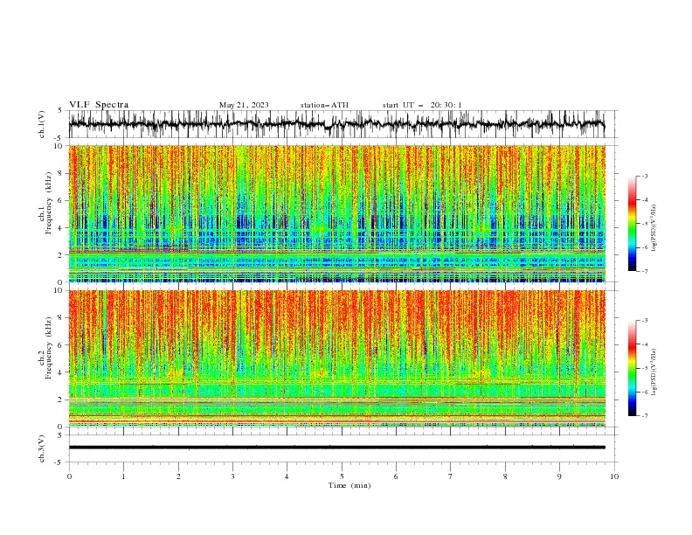This screenshot has height=535, width=692.
Task: Click the log(PSD) label beside ch.2 color bar
Action: click(x=654, y=372)
